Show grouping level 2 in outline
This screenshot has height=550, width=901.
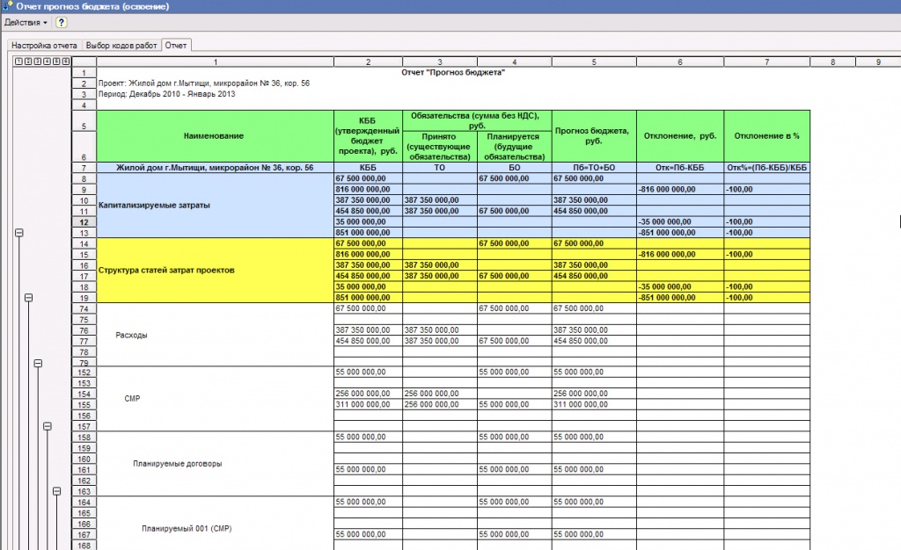click(x=28, y=62)
